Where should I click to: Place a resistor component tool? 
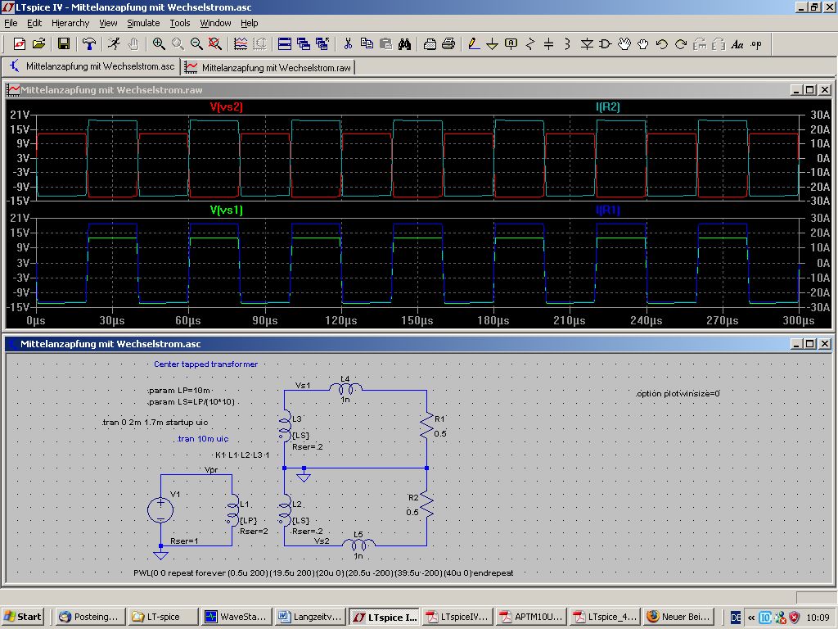point(530,44)
